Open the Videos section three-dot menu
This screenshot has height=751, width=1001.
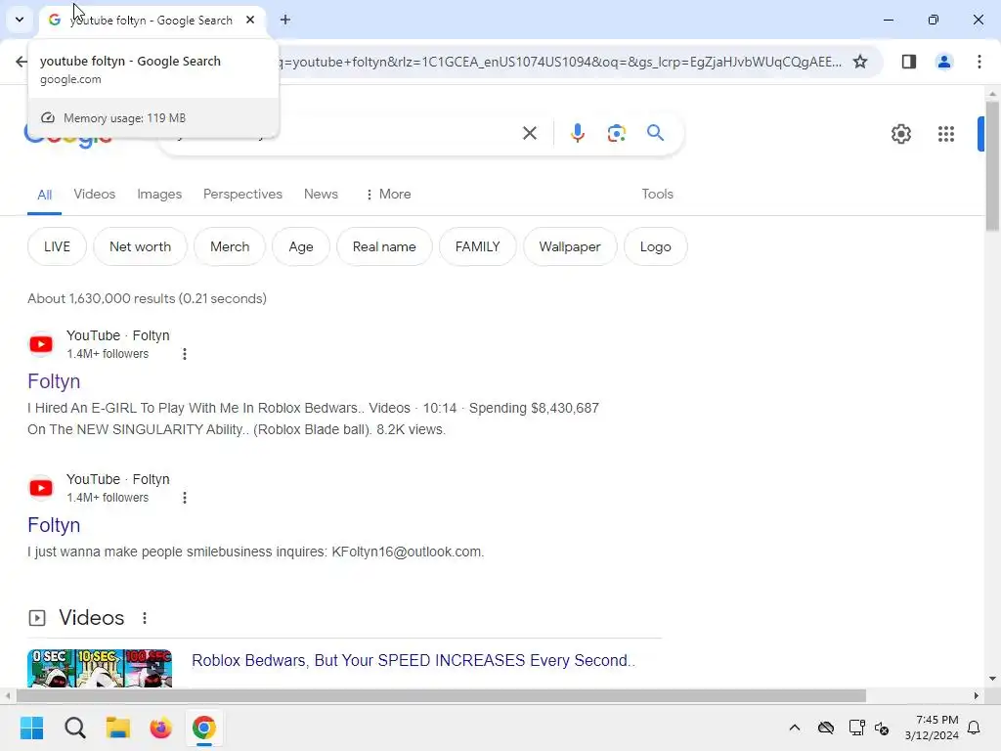coord(145,618)
